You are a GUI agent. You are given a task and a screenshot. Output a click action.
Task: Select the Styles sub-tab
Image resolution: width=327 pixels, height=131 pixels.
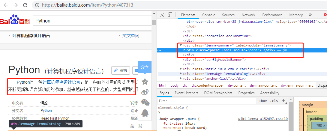pyautogui.click(x=164, y=93)
